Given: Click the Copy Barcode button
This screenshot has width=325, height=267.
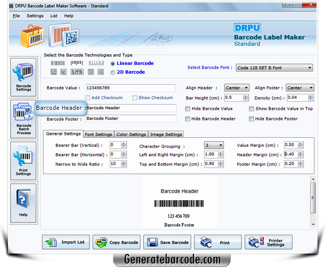Looking at the screenshot, I should pos(116,242).
